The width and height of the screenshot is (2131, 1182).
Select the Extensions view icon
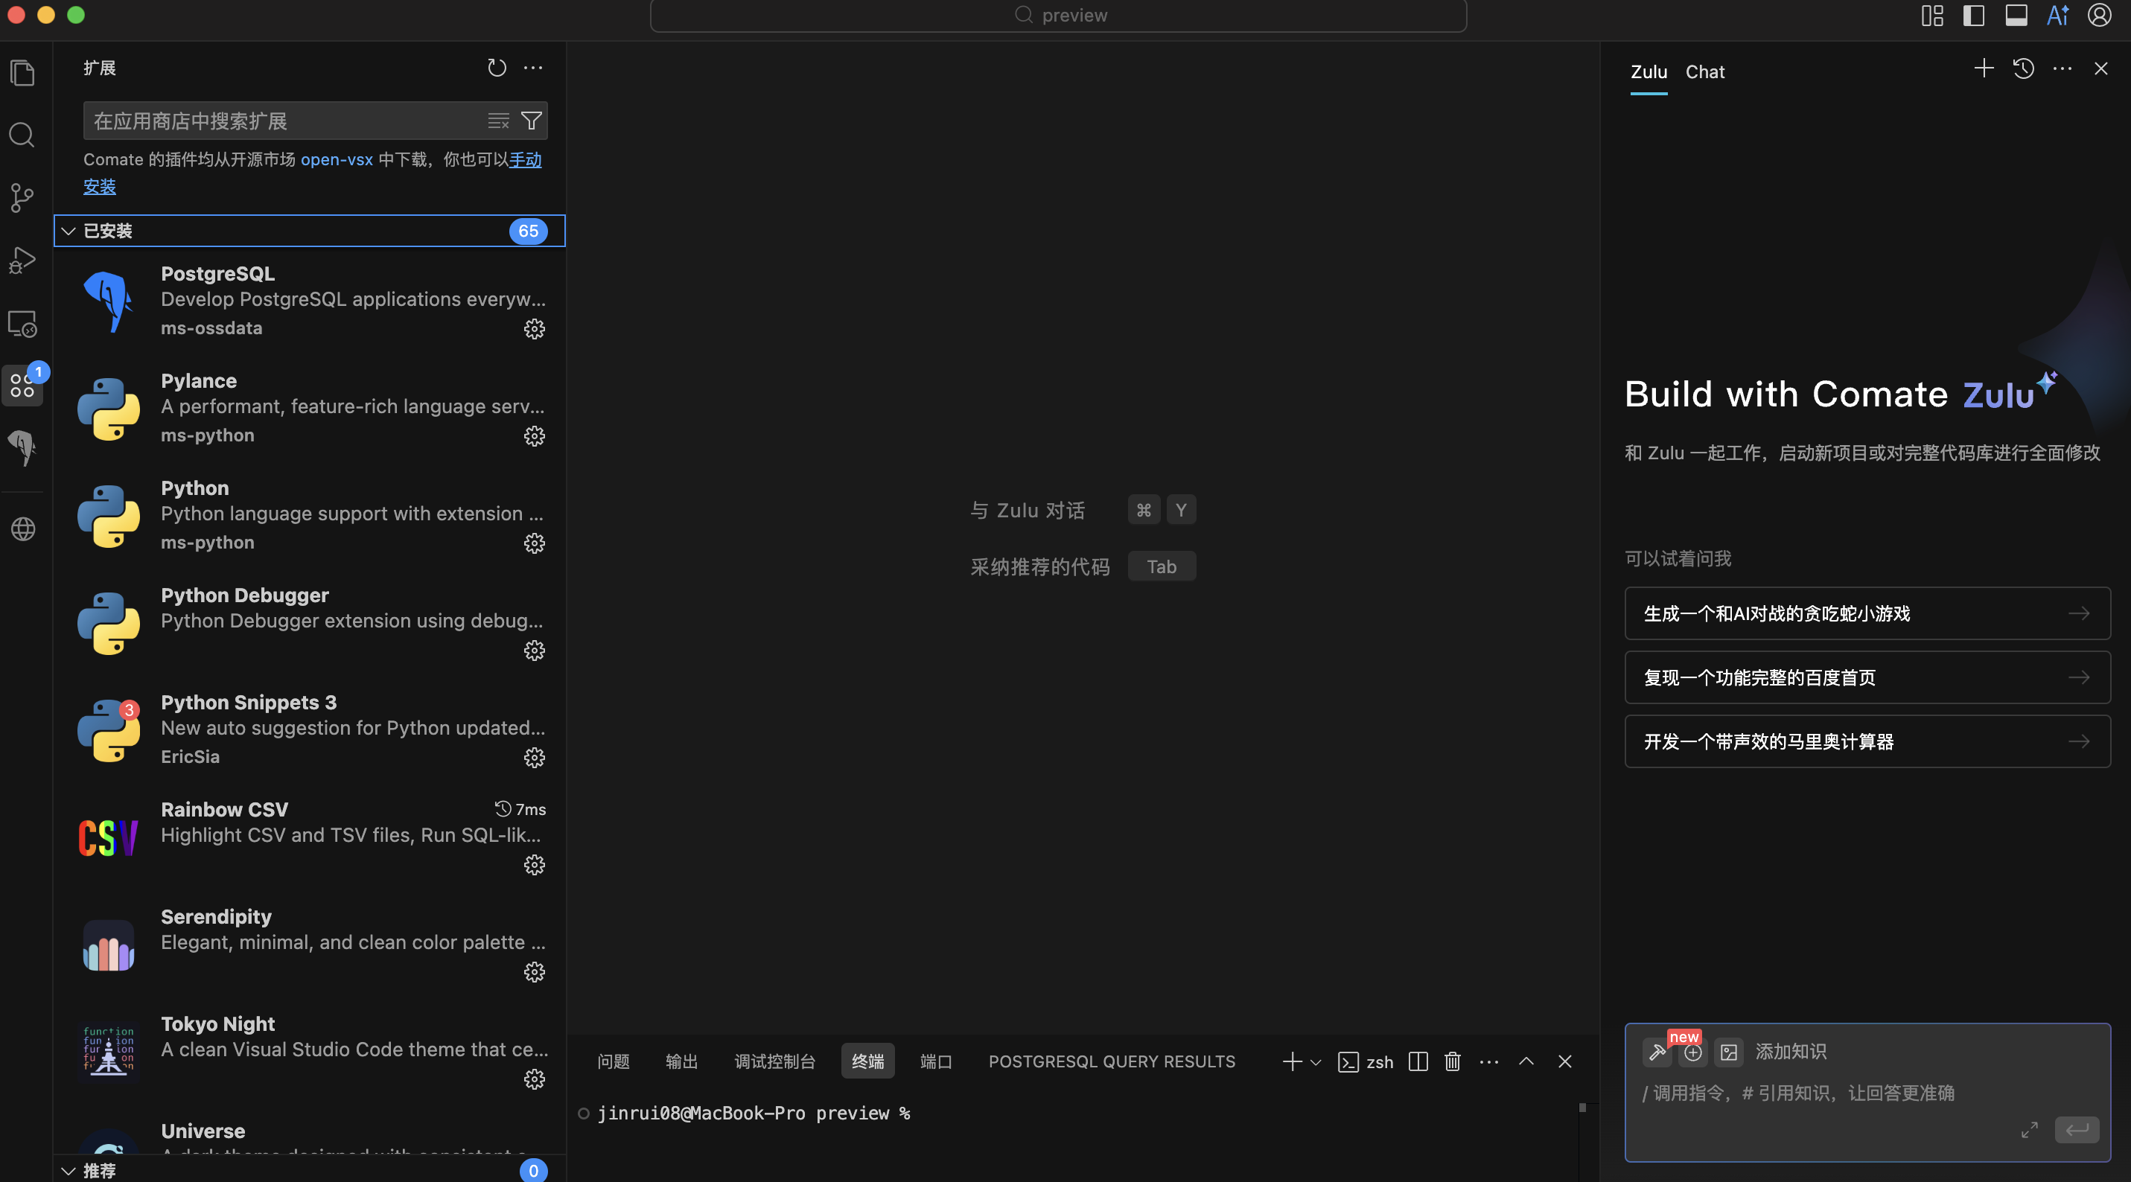coord(22,386)
